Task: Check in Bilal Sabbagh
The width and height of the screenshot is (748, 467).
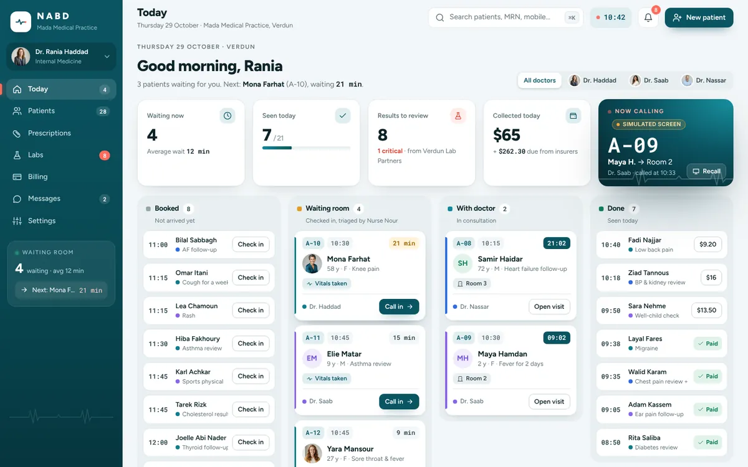Action: (251, 245)
